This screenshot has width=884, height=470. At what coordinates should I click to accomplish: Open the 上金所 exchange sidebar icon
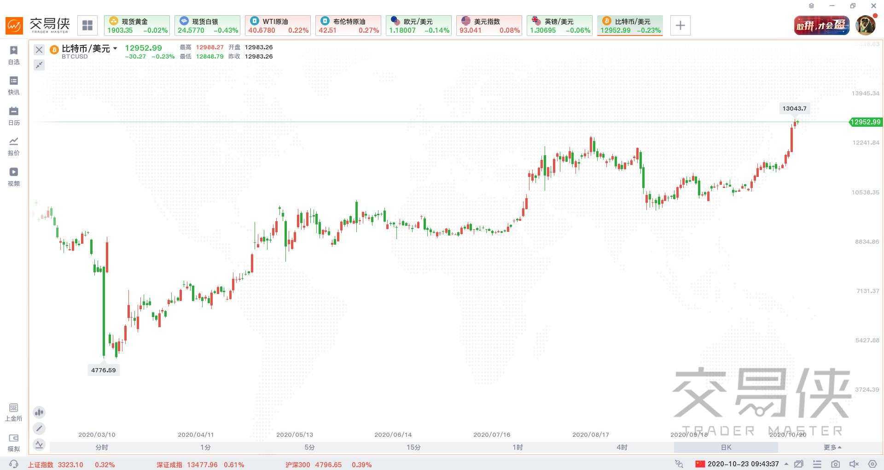tap(14, 412)
